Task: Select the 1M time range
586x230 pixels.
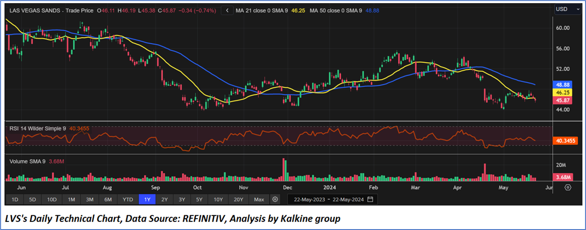Action: click(x=71, y=199)
